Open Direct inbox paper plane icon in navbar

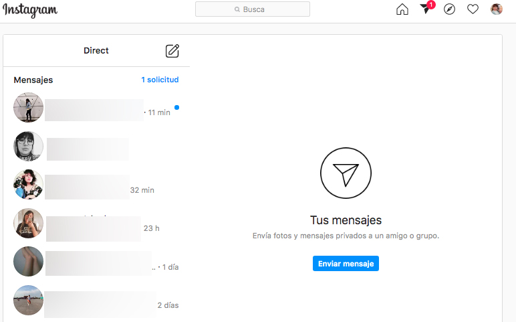click(x=424, y=9)
